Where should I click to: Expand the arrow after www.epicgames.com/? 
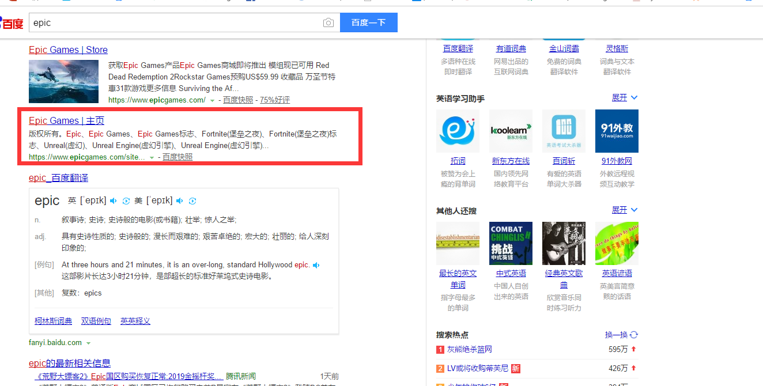point(212,100)
